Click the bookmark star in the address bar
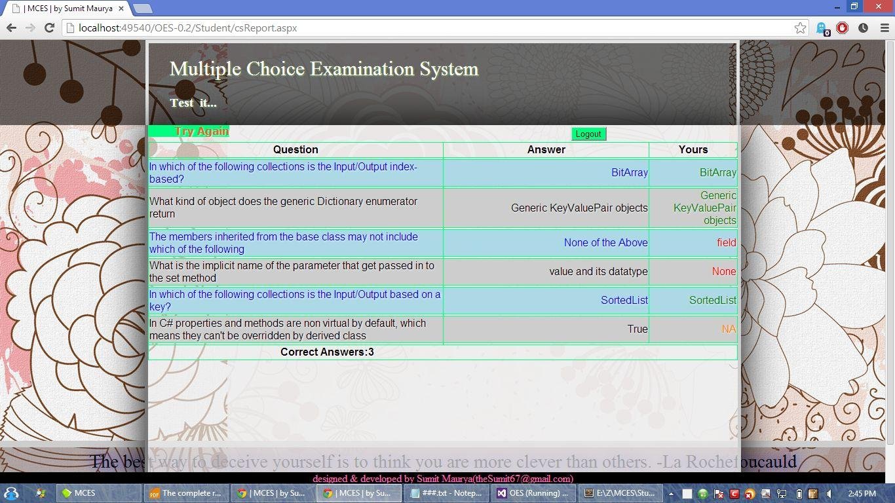This screenshot has height=503, width=895. [x=800, y=28]
